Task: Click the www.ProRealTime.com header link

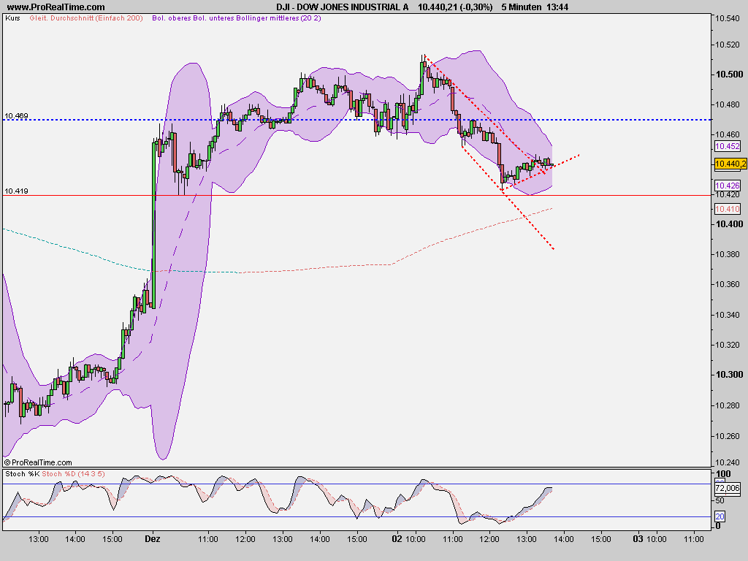Action: 56,7
